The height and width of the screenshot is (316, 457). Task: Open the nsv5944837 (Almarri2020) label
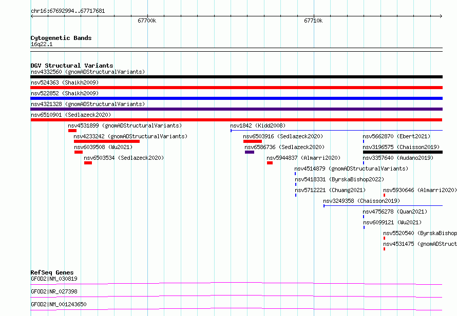pyautogui.click(x=303, y=158)
